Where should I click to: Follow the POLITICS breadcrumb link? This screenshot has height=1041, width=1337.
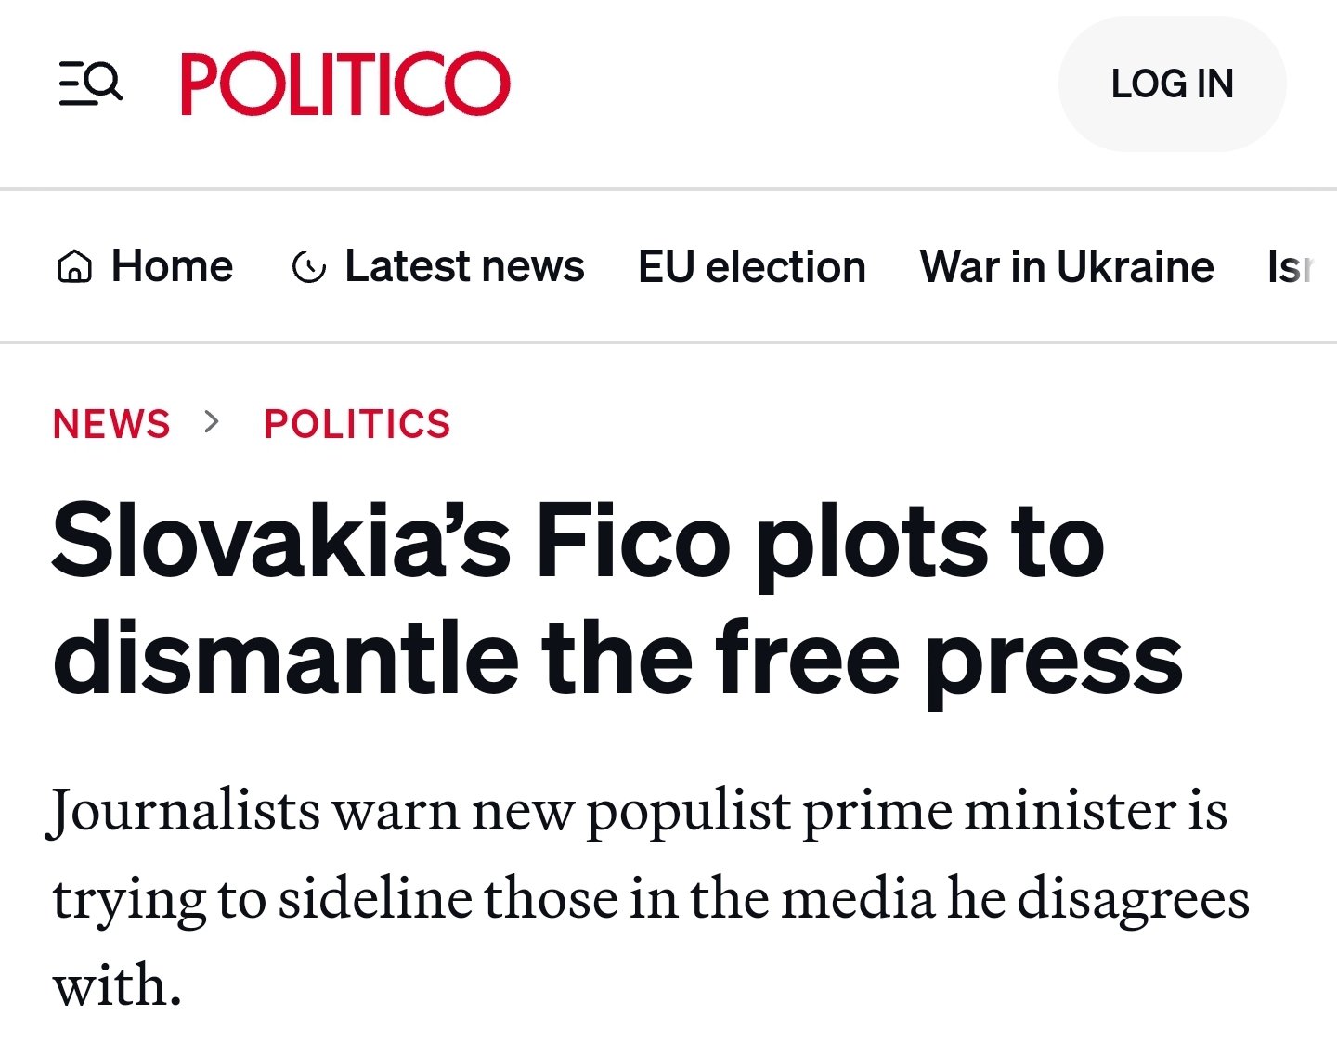[357, 424]
